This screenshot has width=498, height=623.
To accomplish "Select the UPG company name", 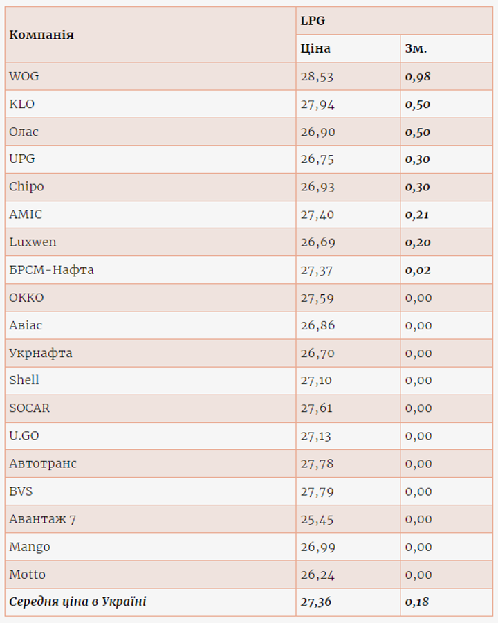I will (x=22, y=159).
